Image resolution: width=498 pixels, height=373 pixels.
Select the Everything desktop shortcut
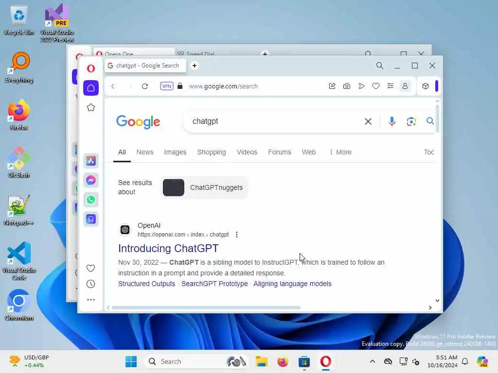(19, 68)
